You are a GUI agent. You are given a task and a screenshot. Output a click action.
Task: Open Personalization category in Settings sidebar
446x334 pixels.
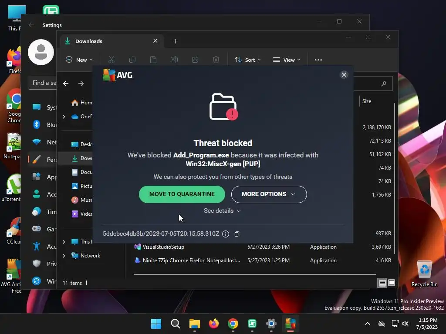(43, 160)
